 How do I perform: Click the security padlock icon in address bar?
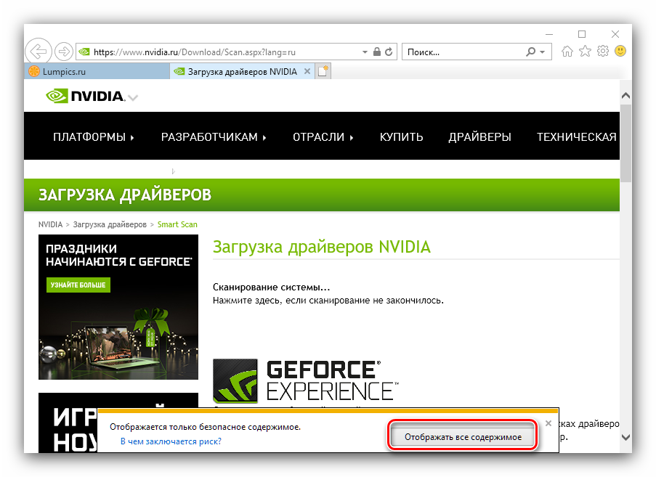[376, 52]
